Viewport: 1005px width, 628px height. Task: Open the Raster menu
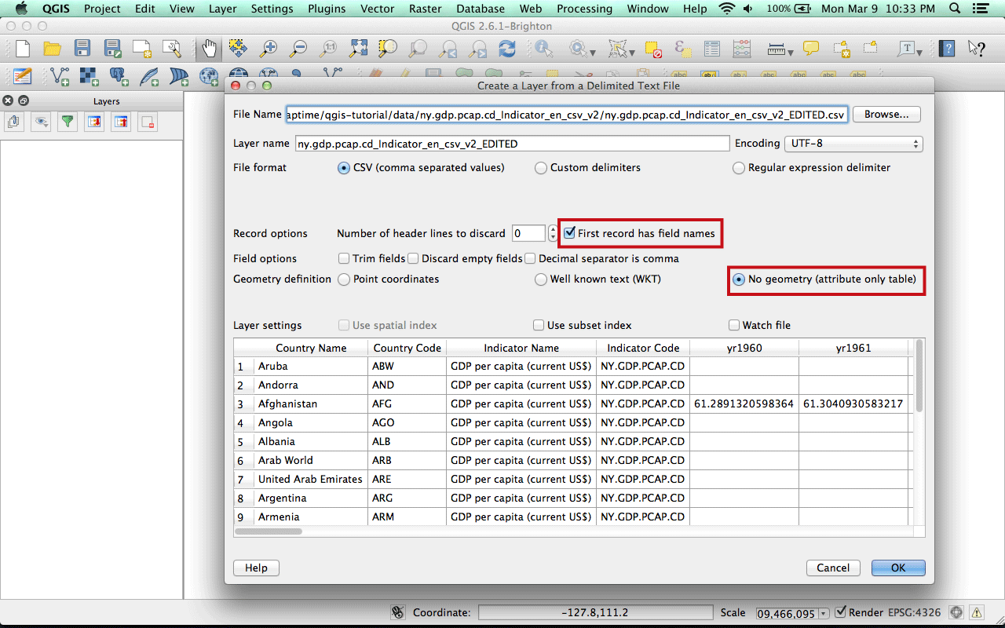point(425,9)
